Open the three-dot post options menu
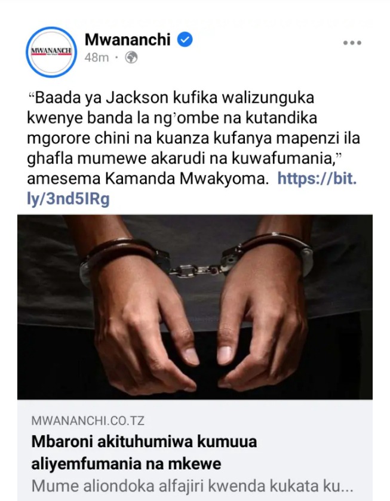The height and width of the screenshot is (501, 390). click(x=352, y=43)
